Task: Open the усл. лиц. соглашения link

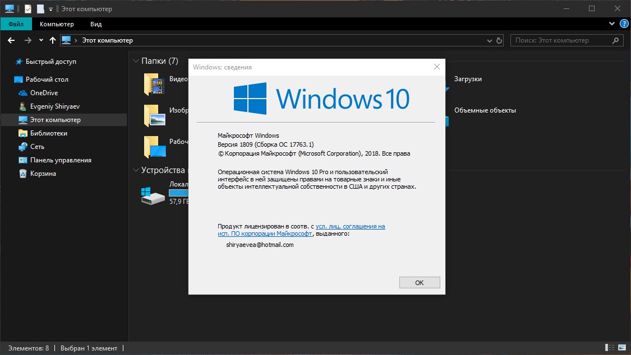Action: (x=350, y=226)
